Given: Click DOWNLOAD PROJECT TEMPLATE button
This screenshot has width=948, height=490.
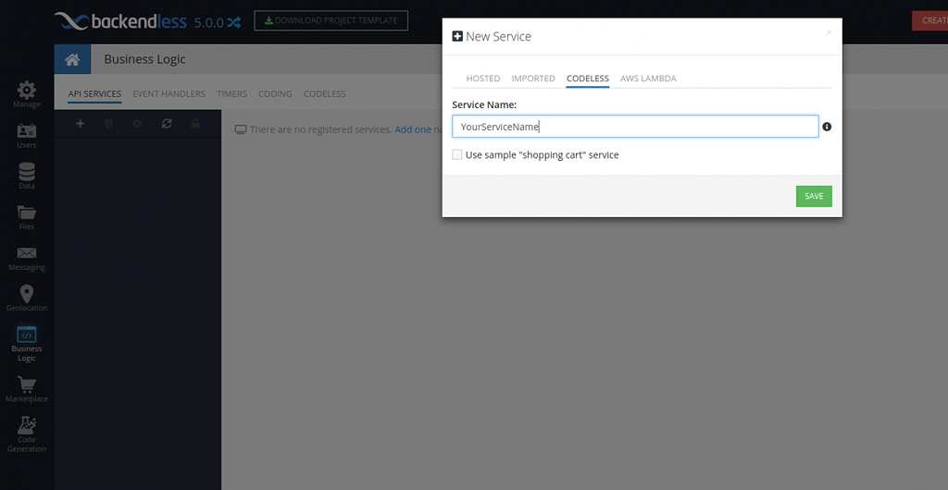Looking at the screenshot, I should click(331, 20).
